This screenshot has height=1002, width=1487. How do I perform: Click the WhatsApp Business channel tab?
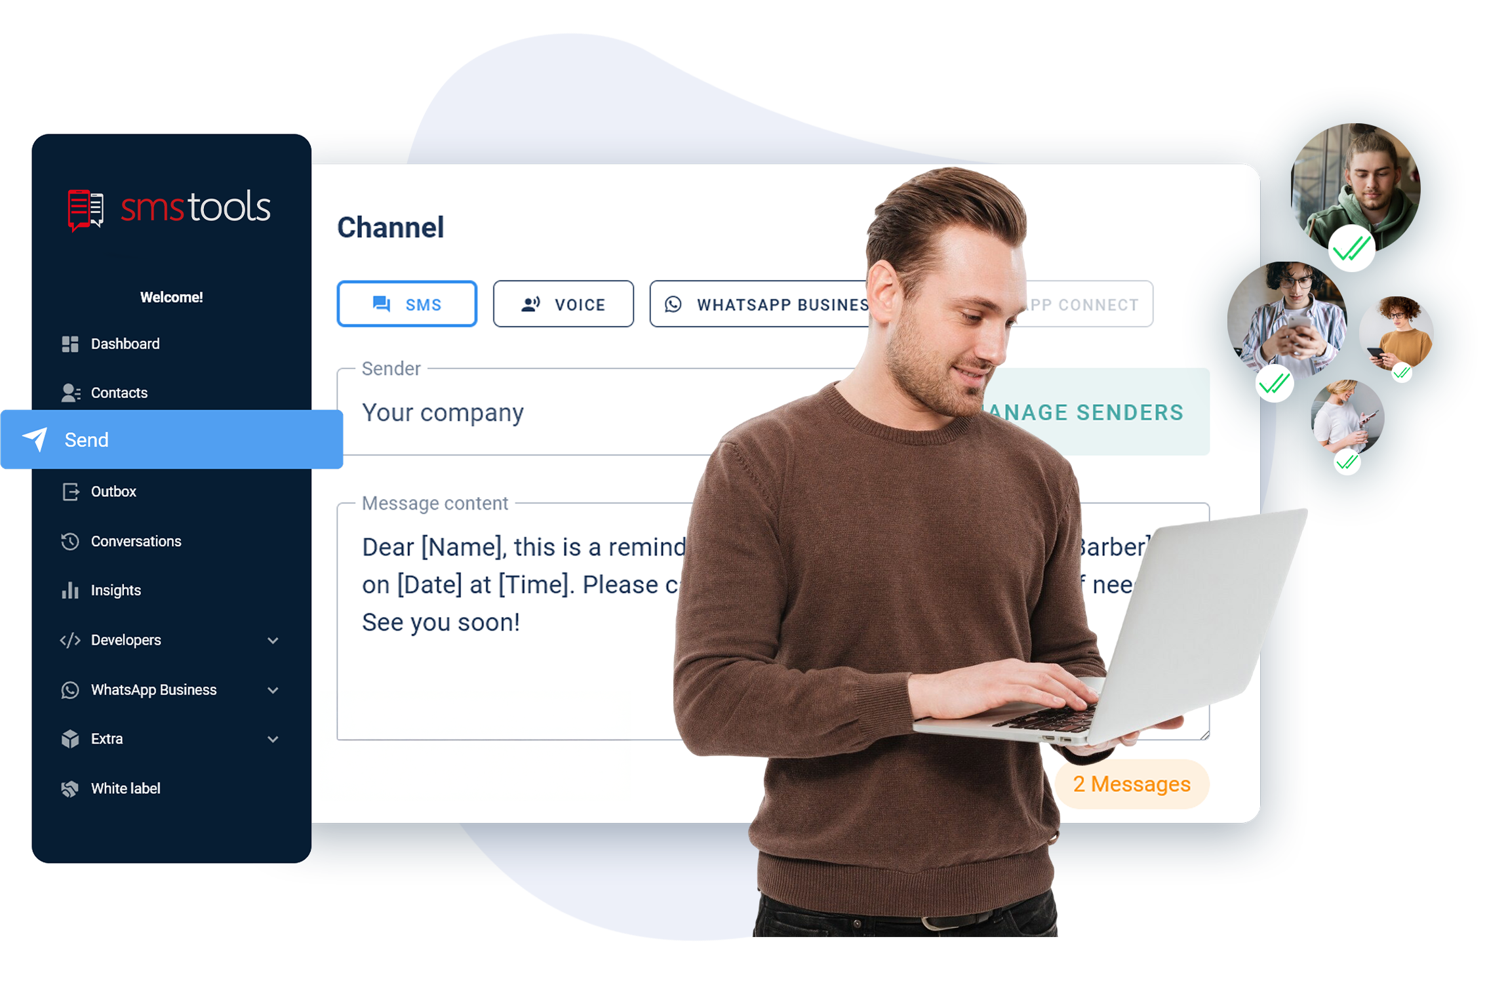pyautogui.click(x=780, y=304)
